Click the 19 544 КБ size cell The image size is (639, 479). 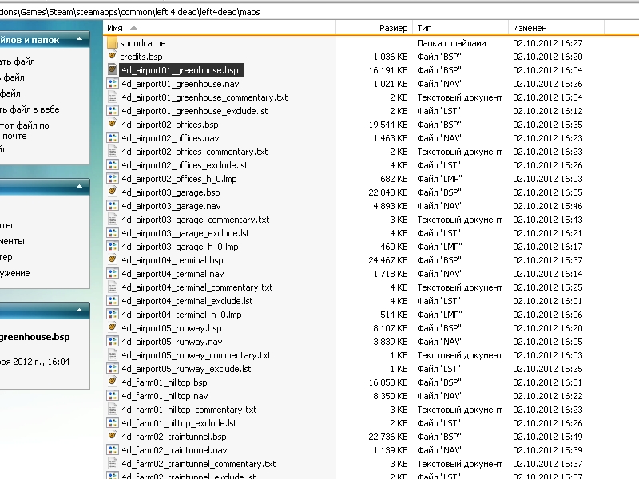[x=388, y=125]
